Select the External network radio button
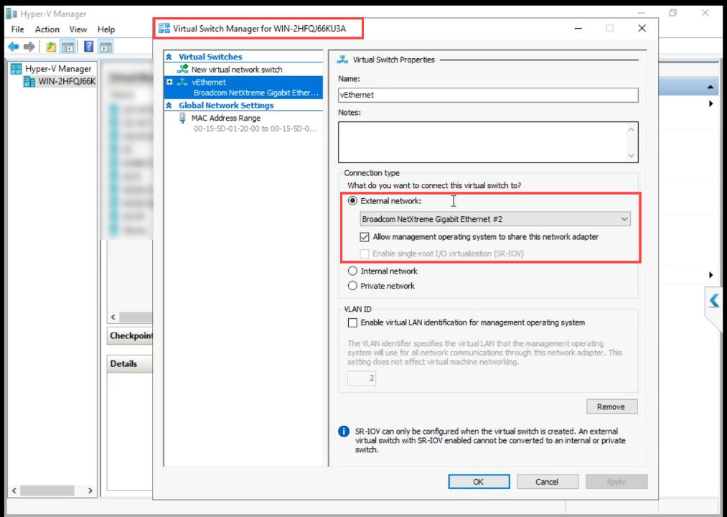The height and width of the screenshot is (517, 727). click(352, 201)
